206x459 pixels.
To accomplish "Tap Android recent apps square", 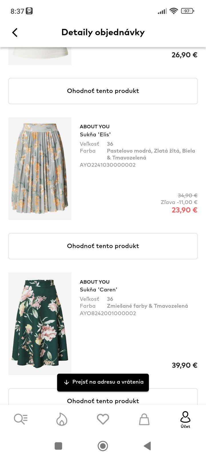I will [x=58, y=446].
